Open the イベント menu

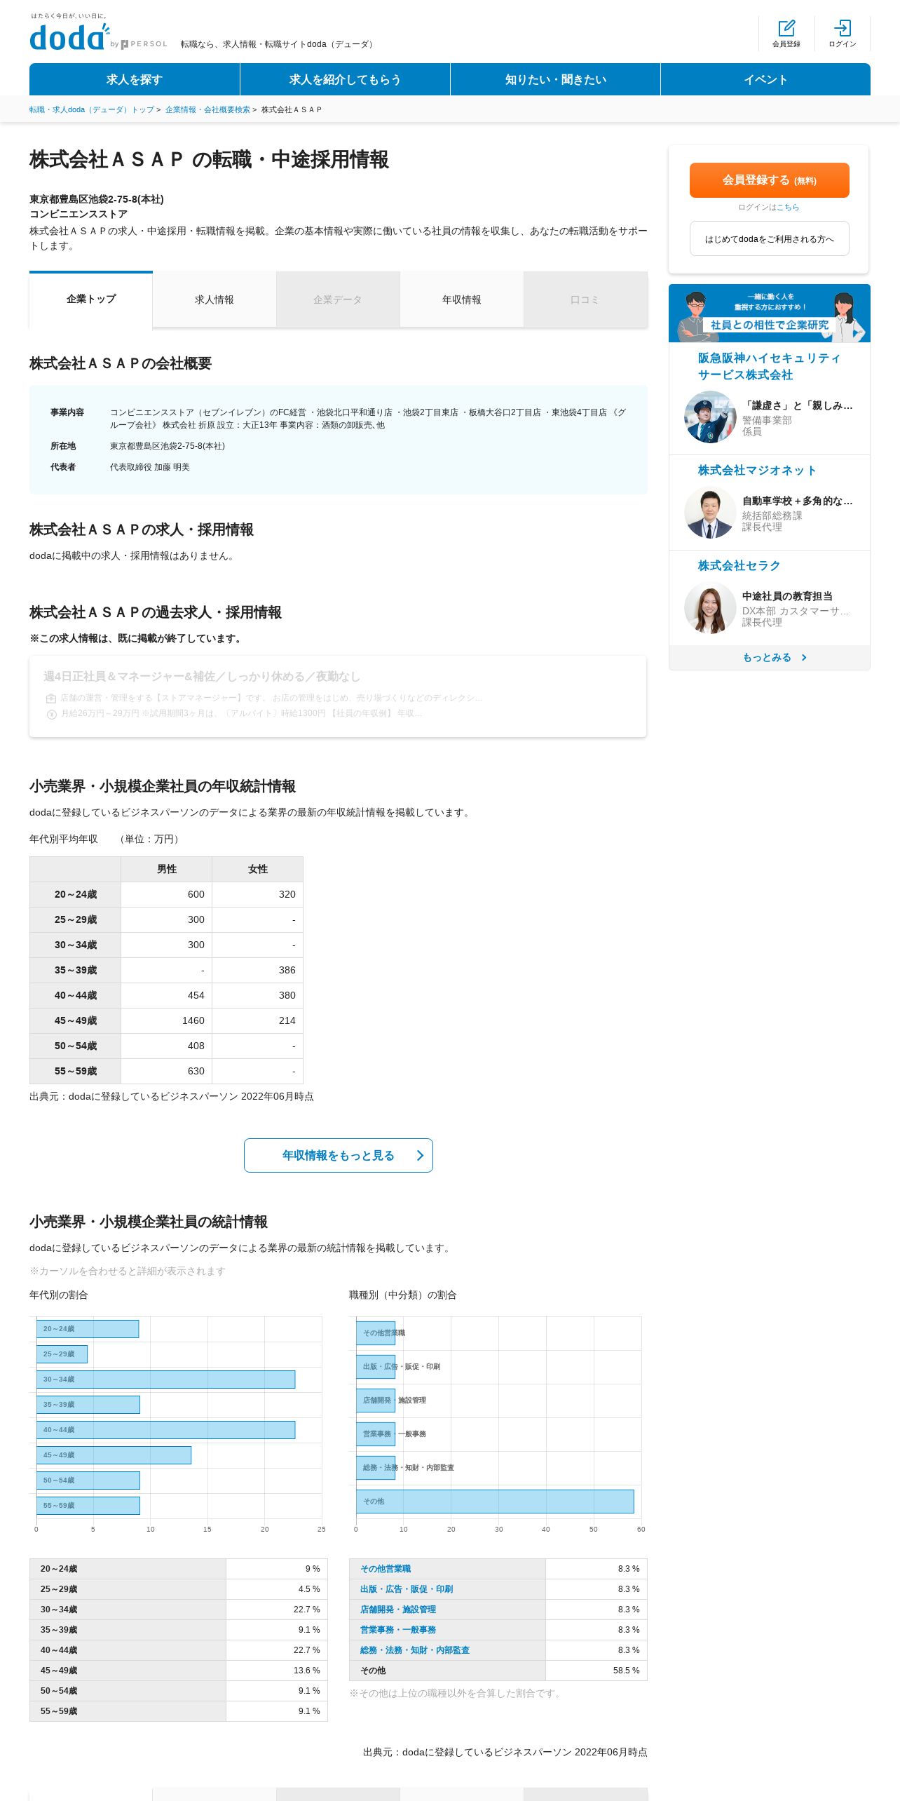pyautogui.click(x=765, y=79)
